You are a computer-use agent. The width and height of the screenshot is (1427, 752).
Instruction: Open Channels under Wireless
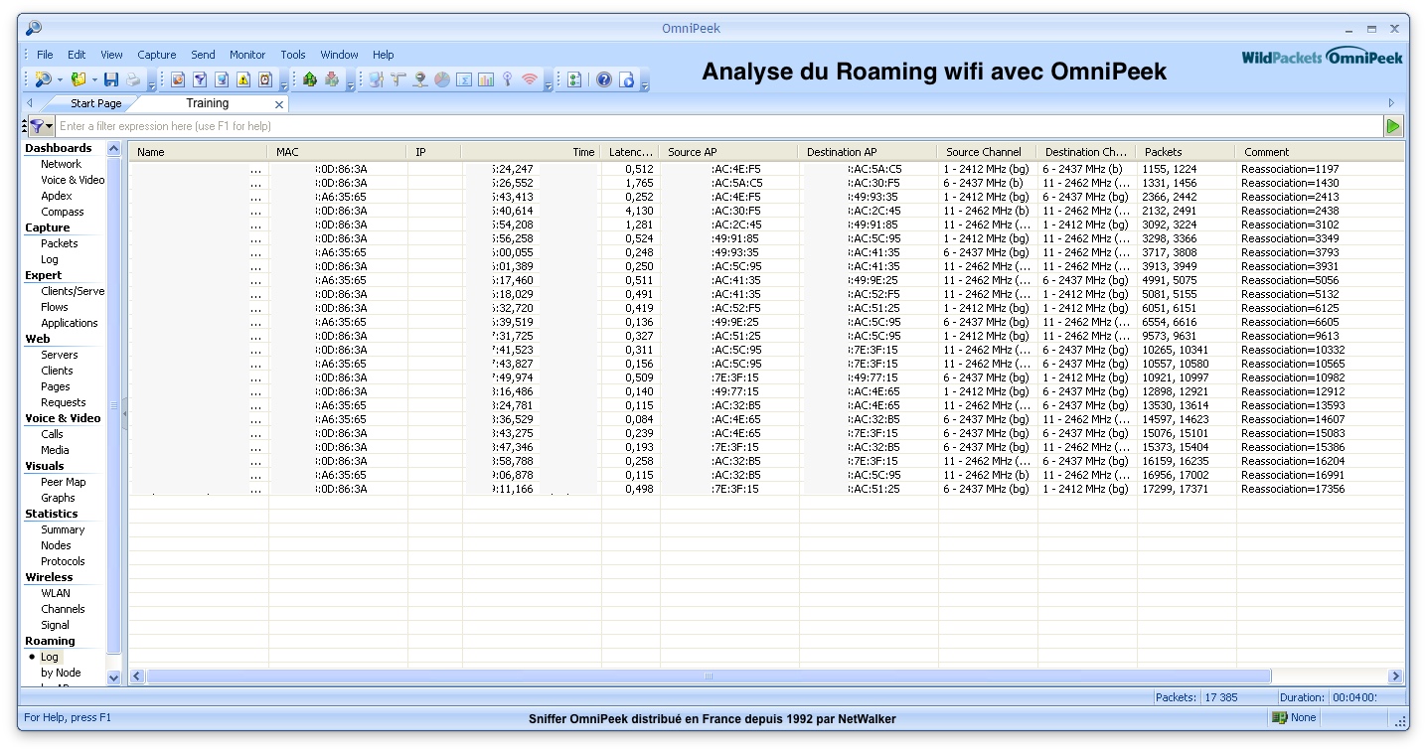pos(63,609)
